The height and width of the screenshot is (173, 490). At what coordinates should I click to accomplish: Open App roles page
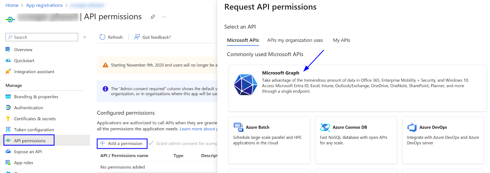[24, 162]
